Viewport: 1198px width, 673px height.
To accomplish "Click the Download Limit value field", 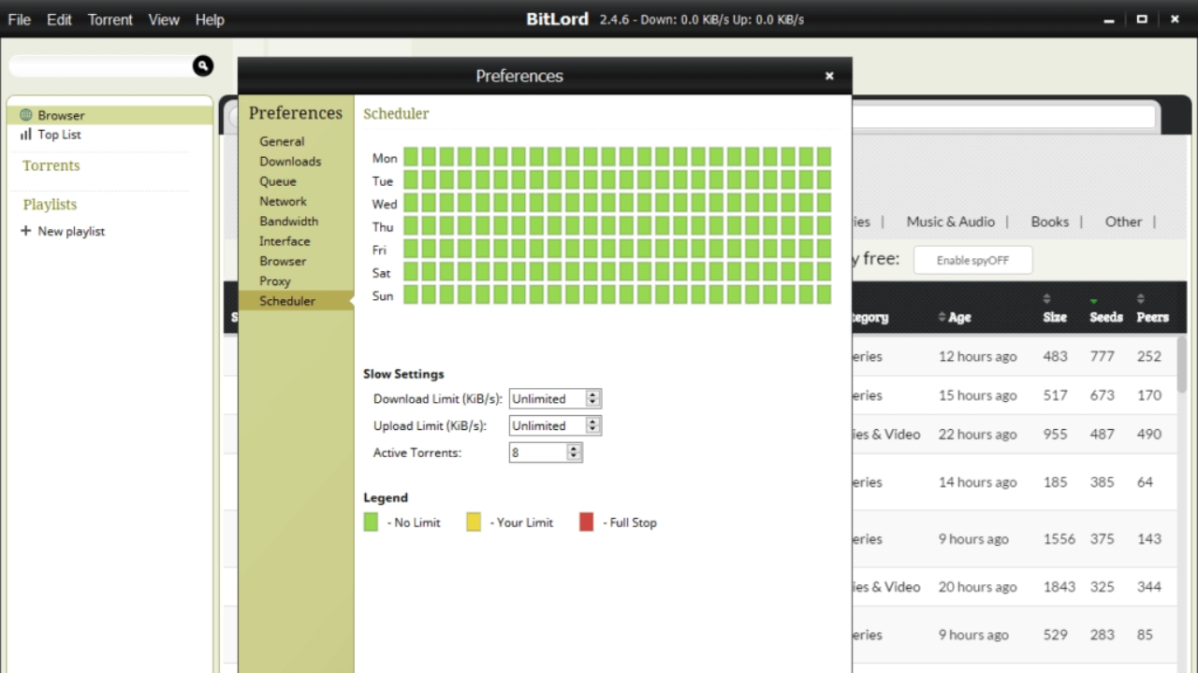I will (548, 398).
